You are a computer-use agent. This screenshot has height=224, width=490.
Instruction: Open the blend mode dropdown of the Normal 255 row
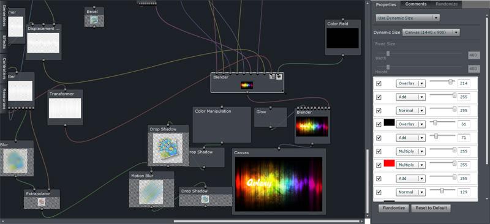coord(410,111)
